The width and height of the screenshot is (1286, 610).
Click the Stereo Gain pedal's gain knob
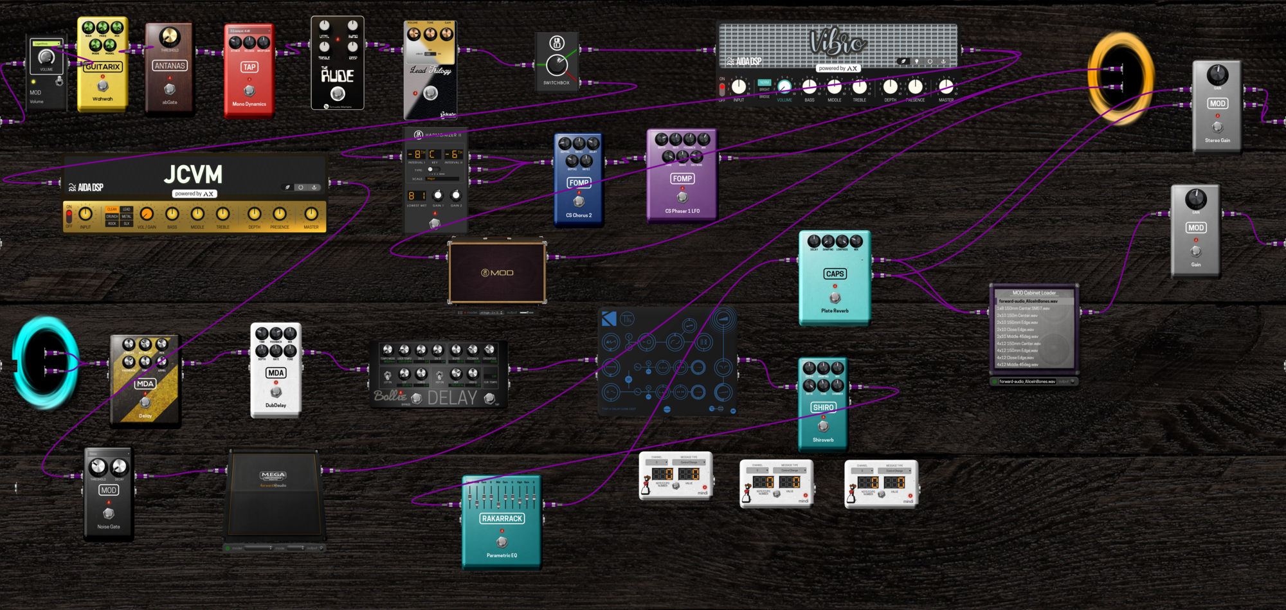click(x=1217, y=75)
